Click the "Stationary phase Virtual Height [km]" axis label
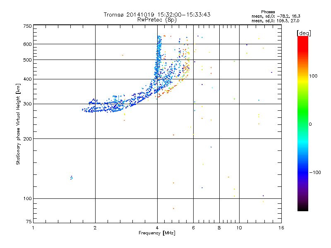Viewport: 331px width, 248px height. [18, 124]
